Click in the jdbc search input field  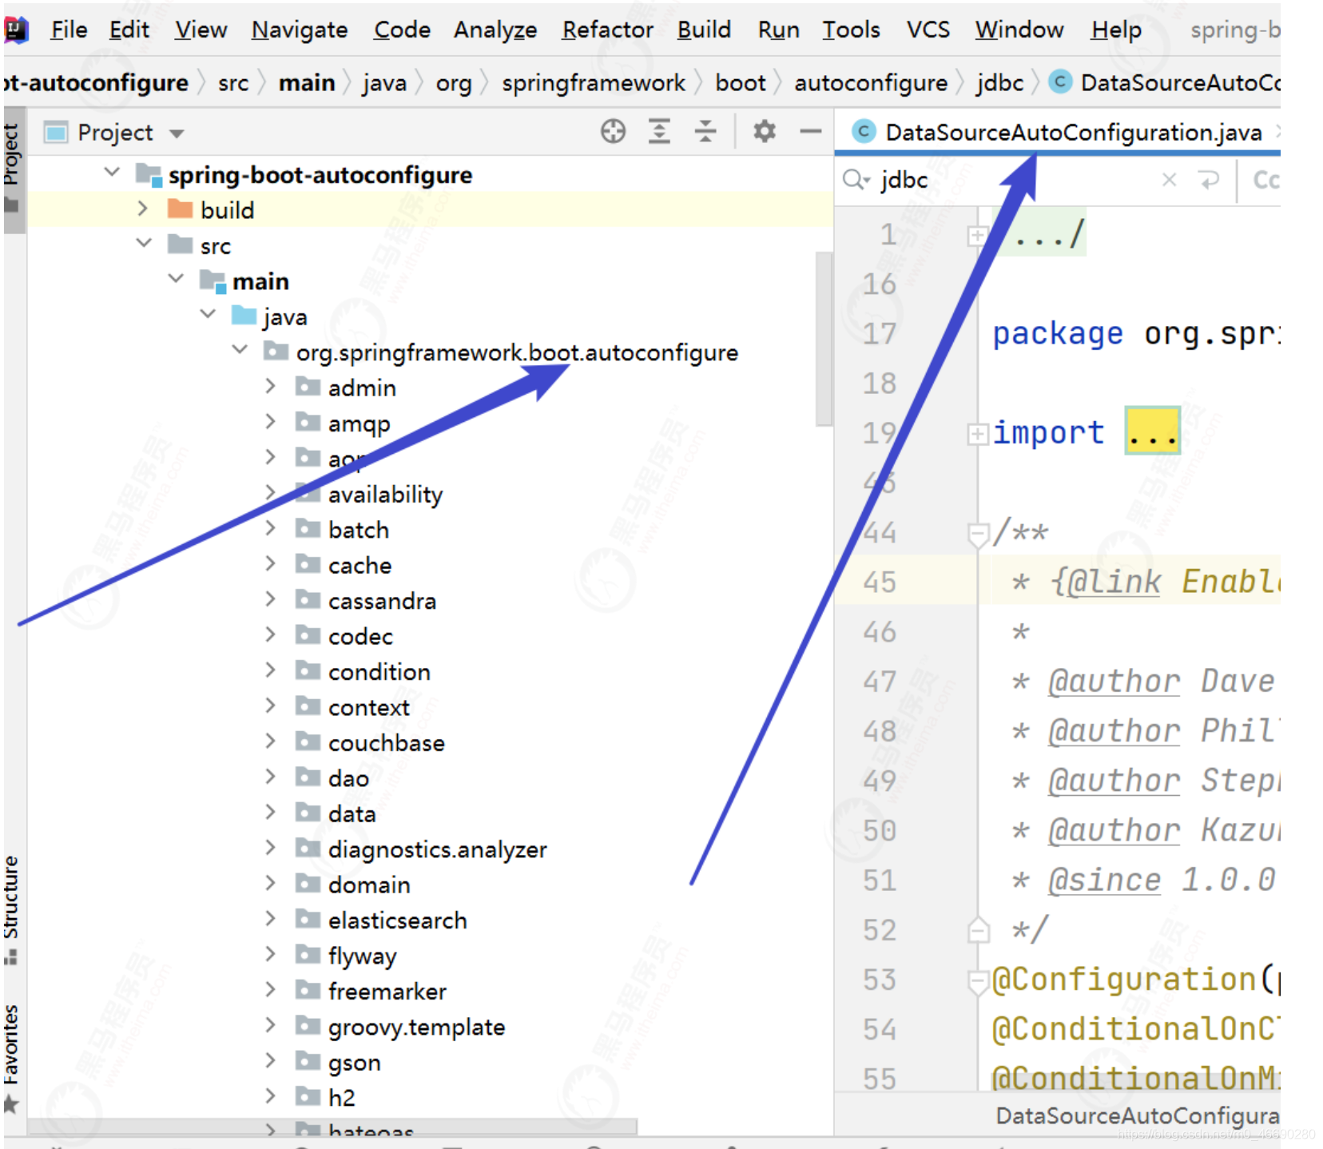point(1015,180)
